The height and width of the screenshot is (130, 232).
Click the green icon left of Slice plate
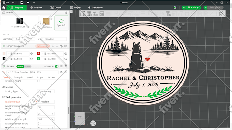(175, 8)
